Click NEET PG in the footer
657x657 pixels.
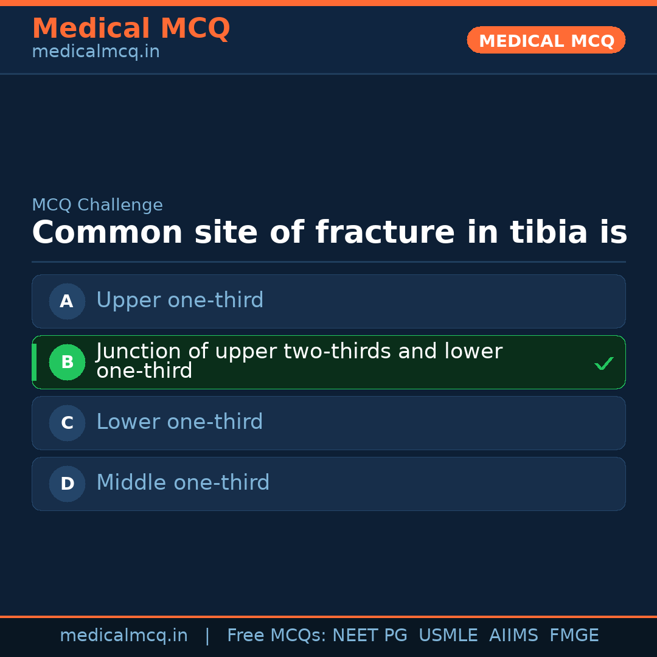tap(370, 636)
